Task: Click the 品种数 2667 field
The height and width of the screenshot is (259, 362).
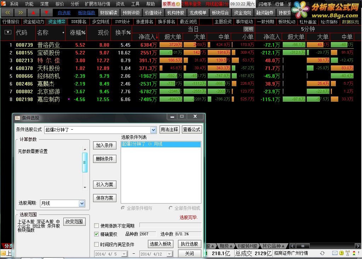Action: tap(148, 234)
